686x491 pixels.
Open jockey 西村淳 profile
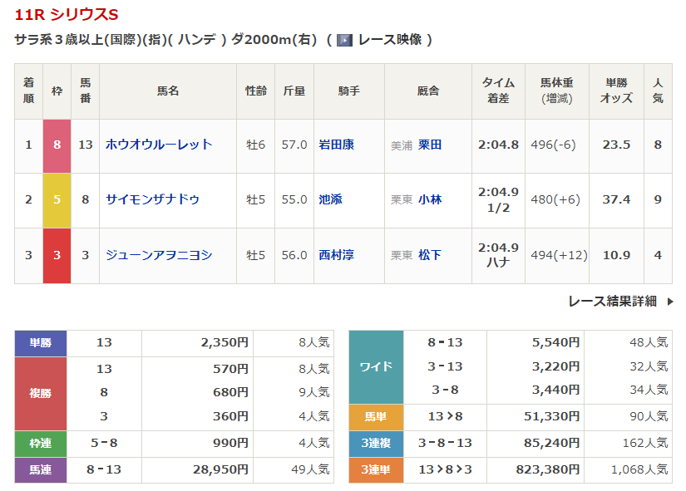pos(337,255)
